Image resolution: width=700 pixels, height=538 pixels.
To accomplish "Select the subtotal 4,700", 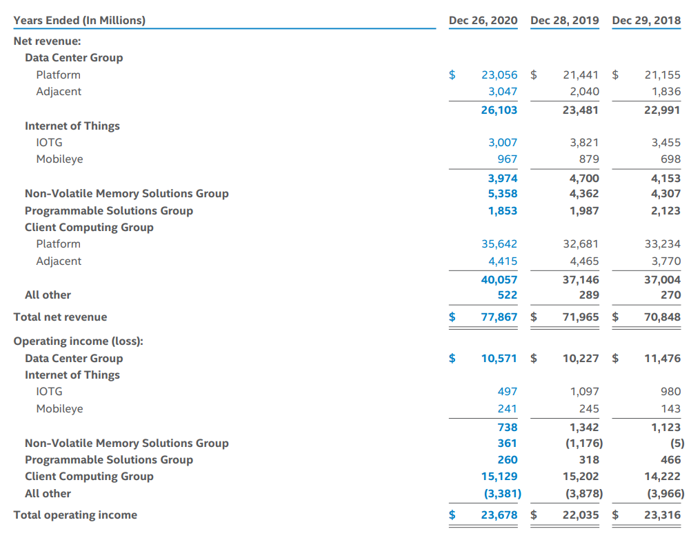I will pos(584,179).
